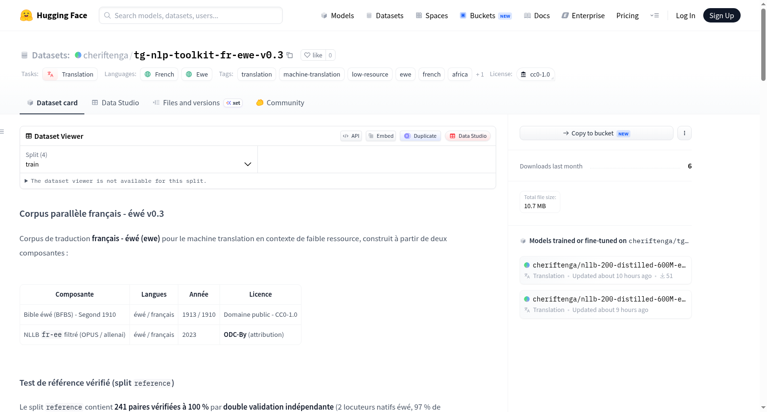767x412 pixels.
Task: Click the cc0-1.0 license tag
Action: [x=535, y=74]
